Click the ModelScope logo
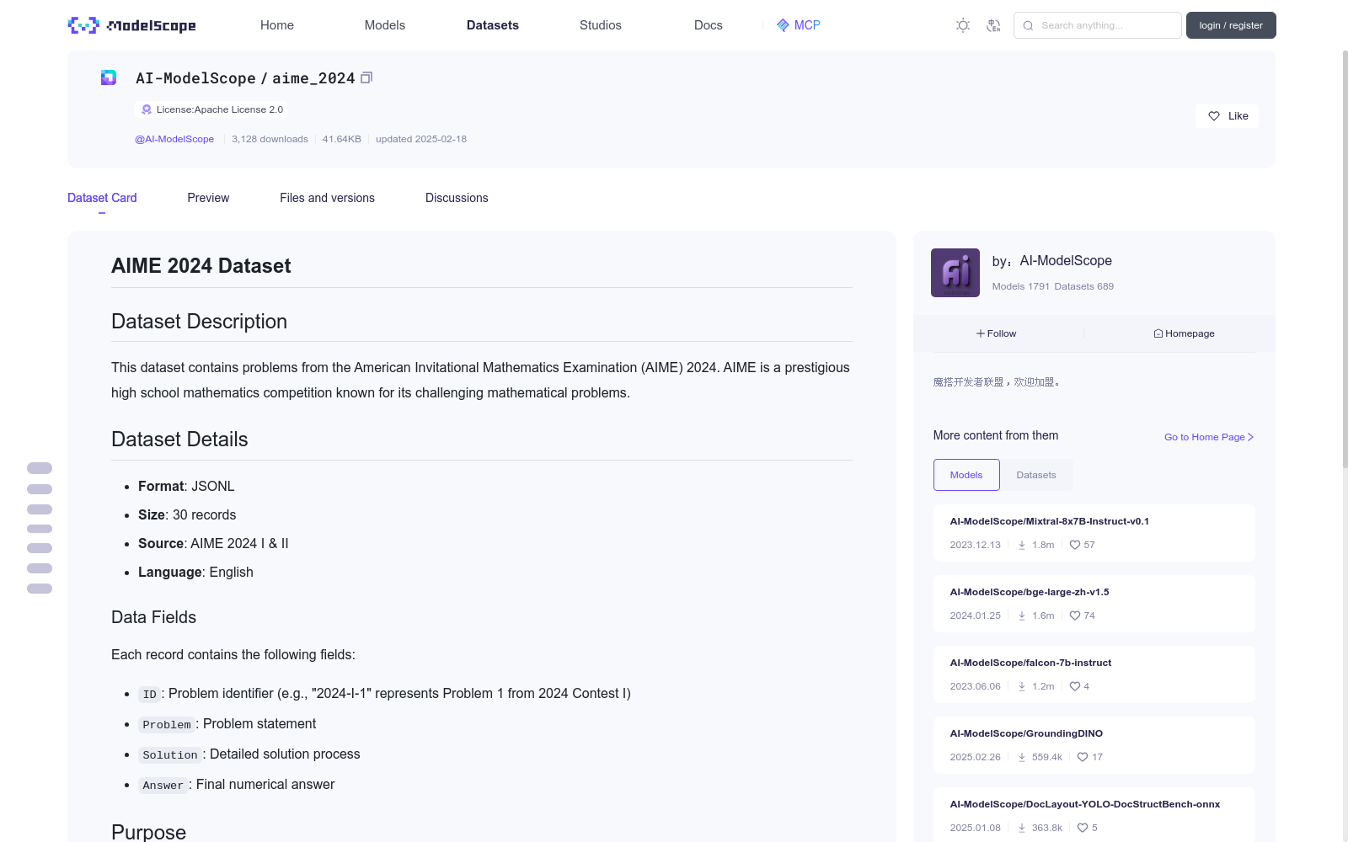Viewport: 1348px width, 842px height. 131,25
